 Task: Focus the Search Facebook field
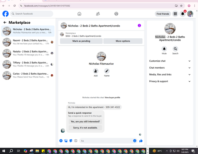[32, 14]
